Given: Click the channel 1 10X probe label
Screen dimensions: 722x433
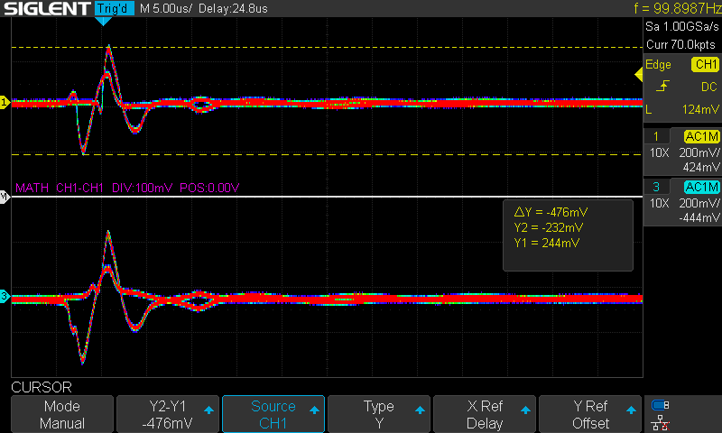Looking at the screenshot, I should tap(659, 152).
